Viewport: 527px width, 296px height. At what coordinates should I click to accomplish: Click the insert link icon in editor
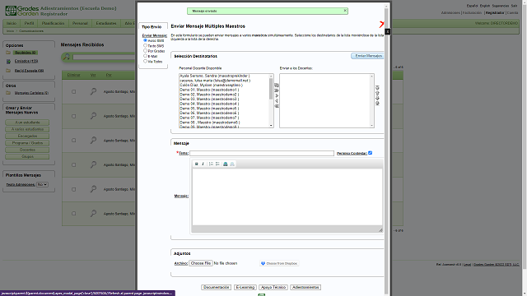pos(226,164)
